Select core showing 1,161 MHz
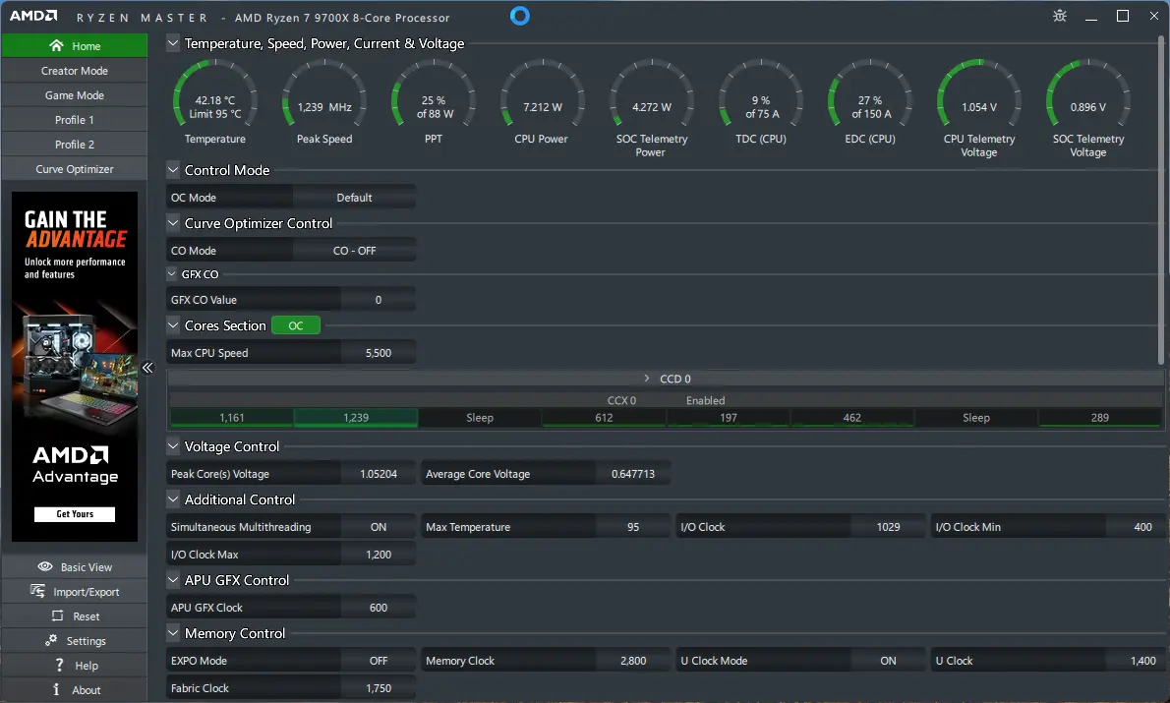 tap(231, 418)
